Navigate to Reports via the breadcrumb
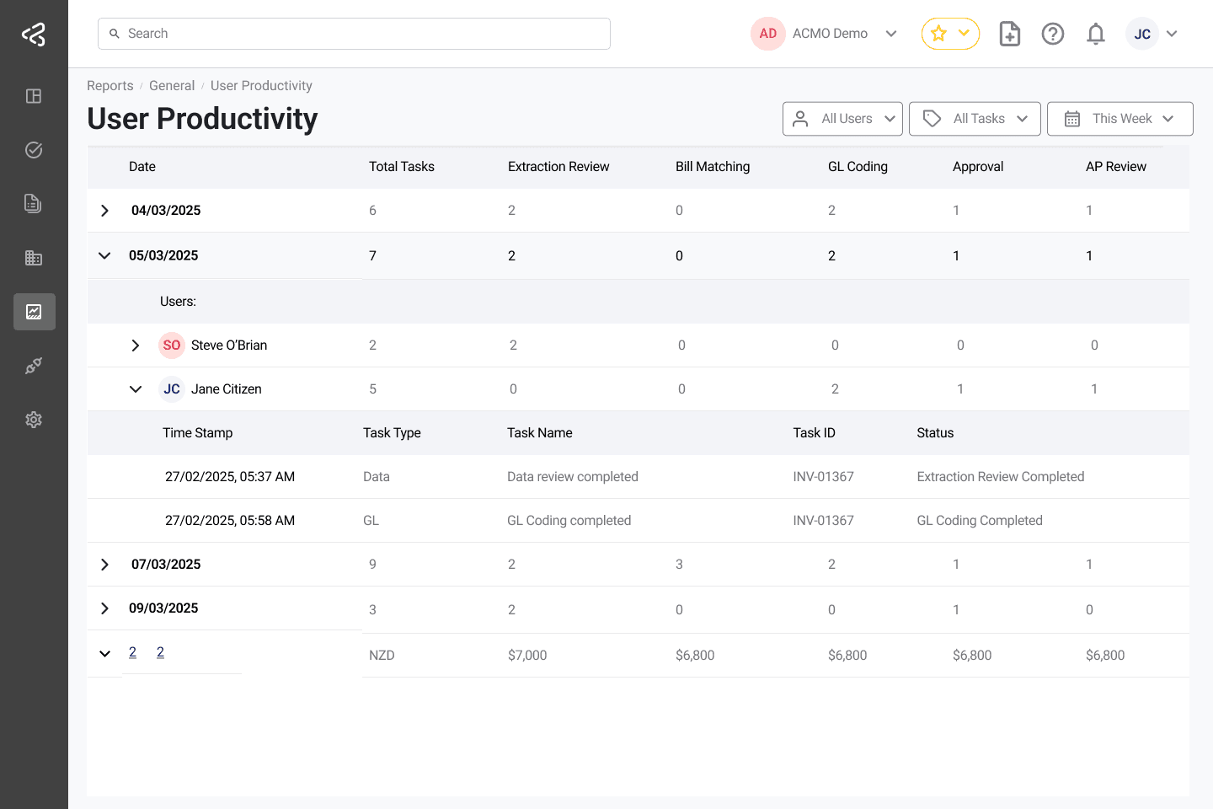This screenshot has height=809, width=1213. (110, 85)
